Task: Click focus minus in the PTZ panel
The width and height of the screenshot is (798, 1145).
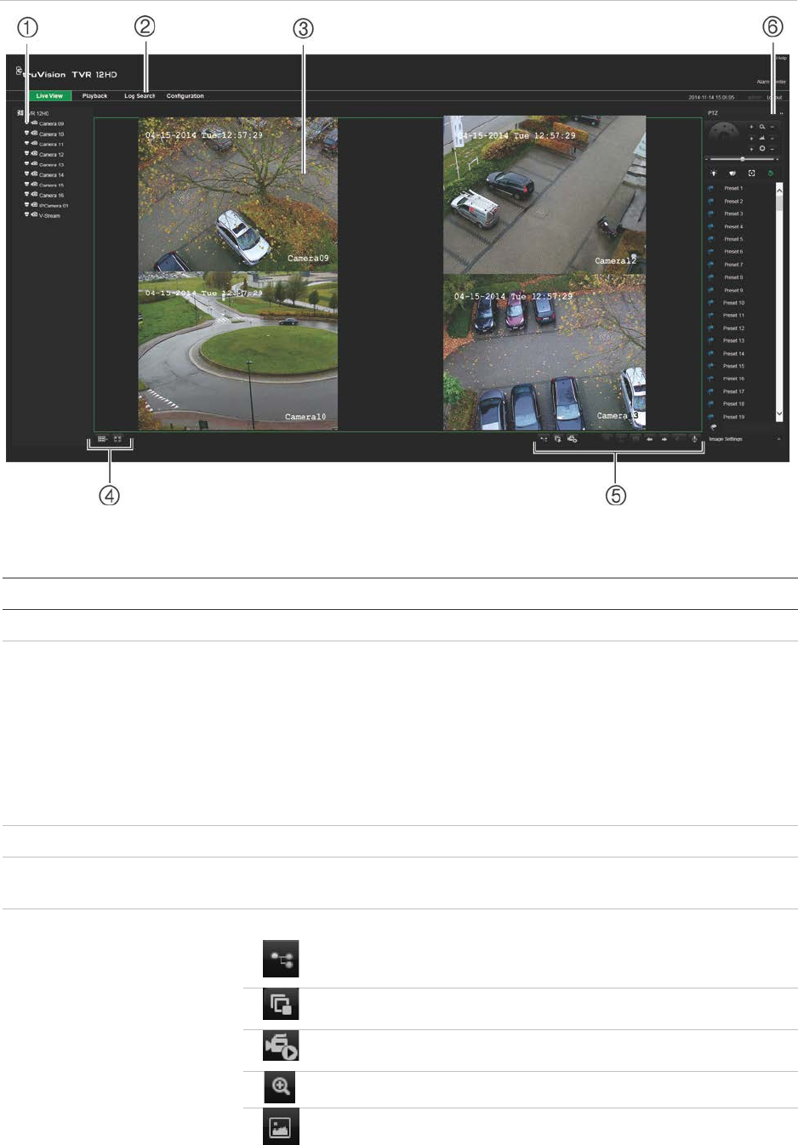Action: pos(772,138)
